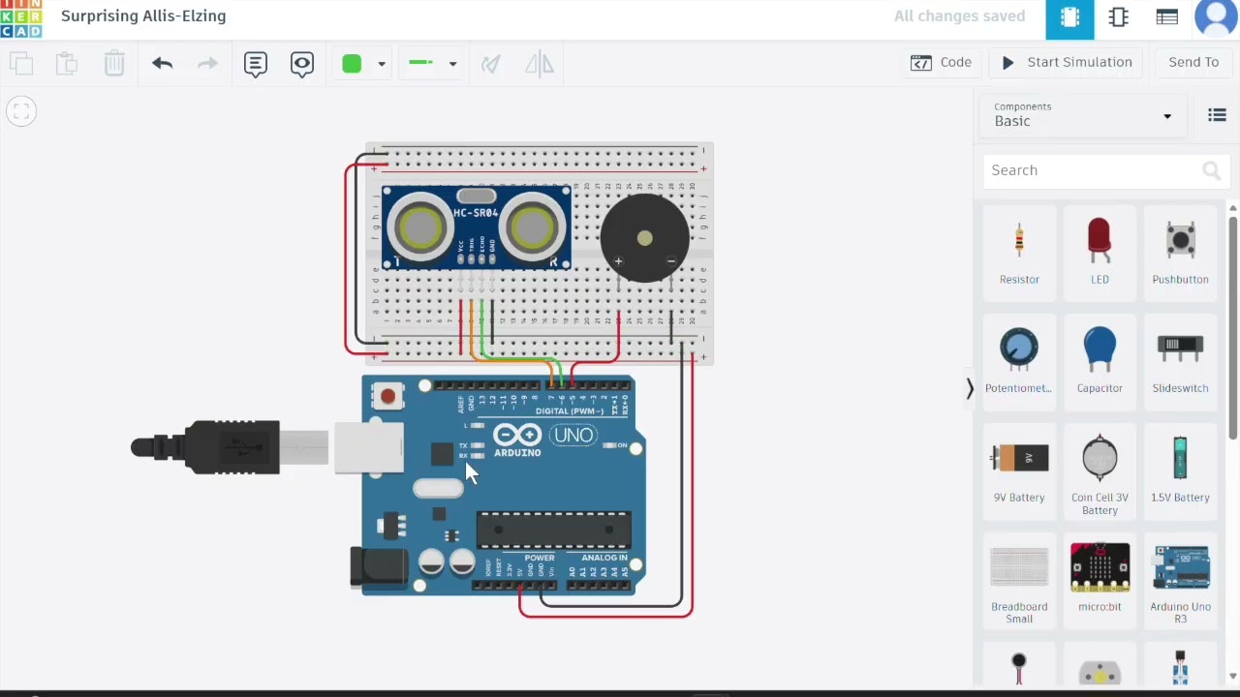Select the 1.5V Battery component

[x=1180, y=470]
